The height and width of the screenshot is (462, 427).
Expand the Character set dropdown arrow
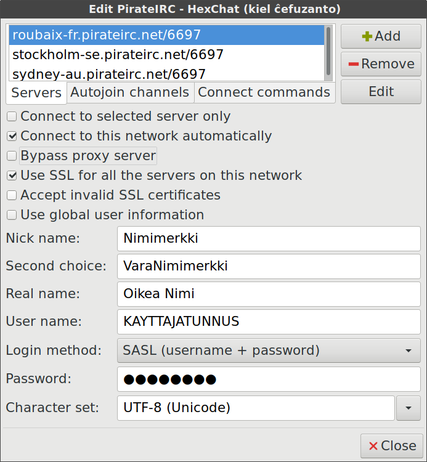[408, 407]
